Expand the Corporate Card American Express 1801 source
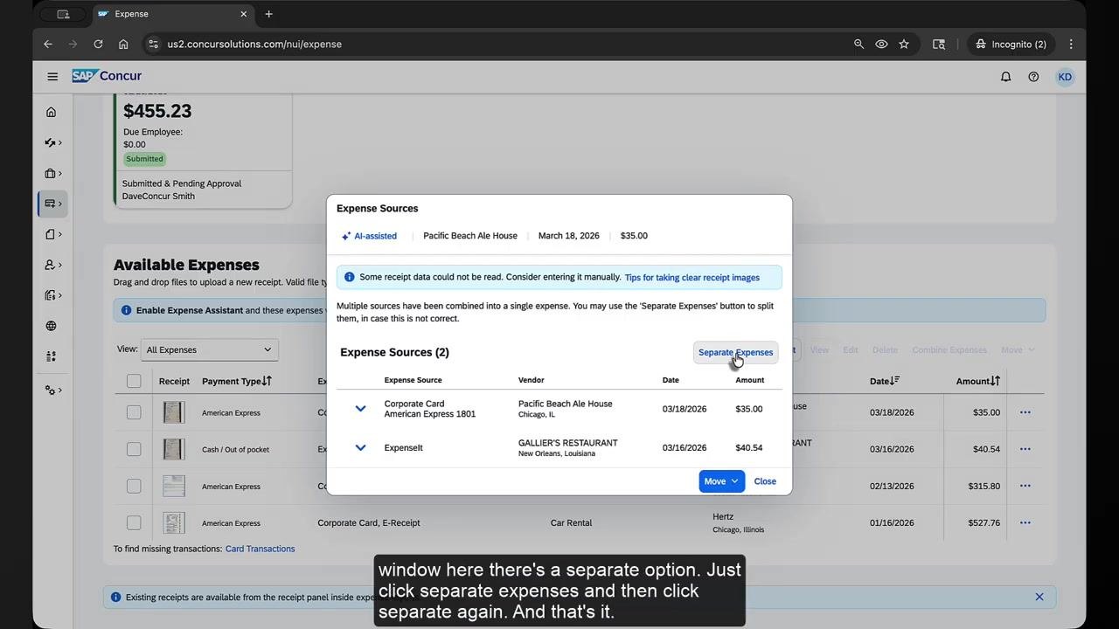 tap(360, 409)
